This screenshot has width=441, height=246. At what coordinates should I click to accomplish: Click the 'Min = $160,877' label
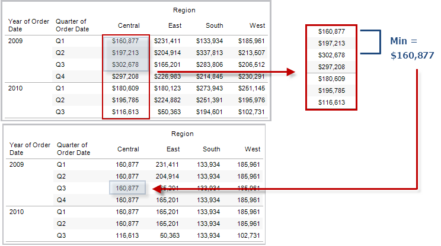click(x=411, y=48)
